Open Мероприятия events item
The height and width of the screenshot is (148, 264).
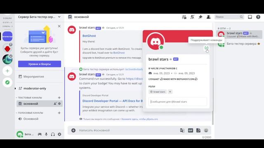coord(40,76)
